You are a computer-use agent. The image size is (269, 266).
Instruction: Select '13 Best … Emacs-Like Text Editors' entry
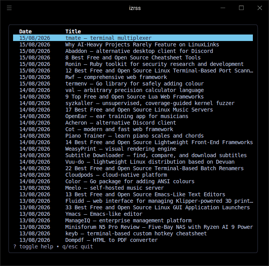pos(133,194)
